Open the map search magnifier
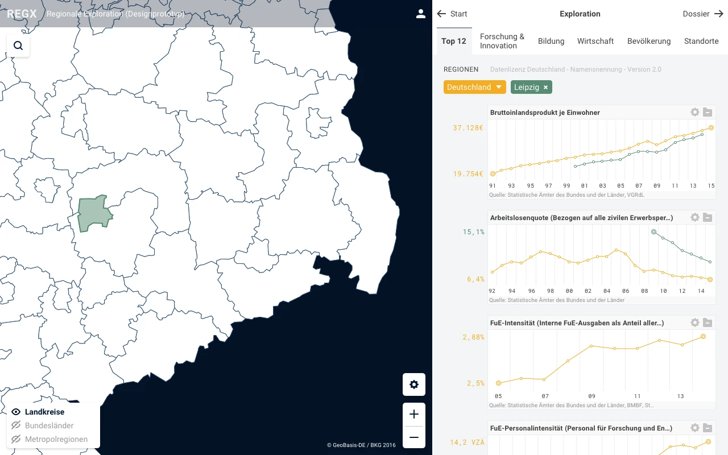728x455 pixels. click(18, 45)
